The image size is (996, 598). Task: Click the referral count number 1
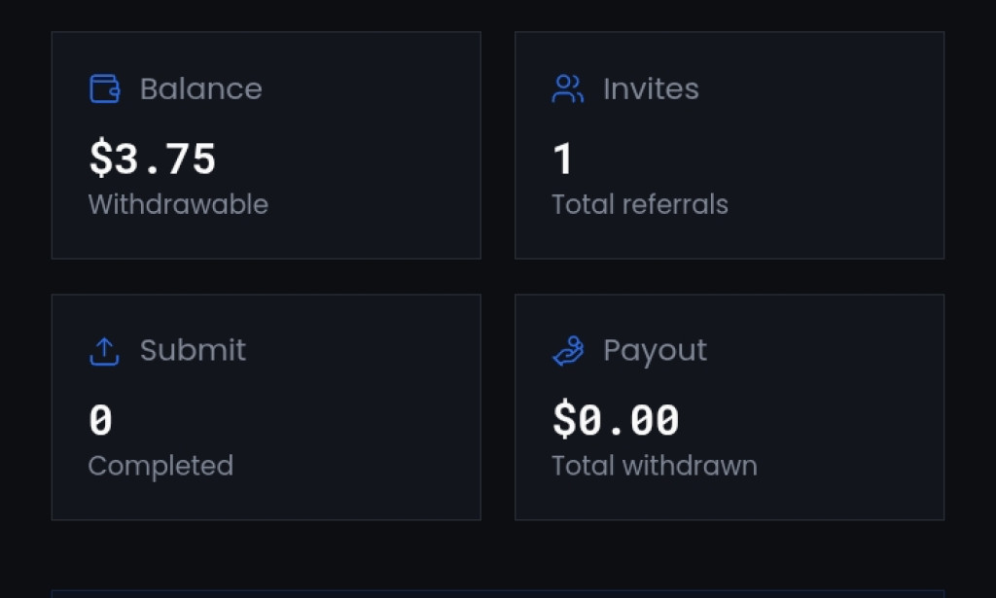point(563,158)
